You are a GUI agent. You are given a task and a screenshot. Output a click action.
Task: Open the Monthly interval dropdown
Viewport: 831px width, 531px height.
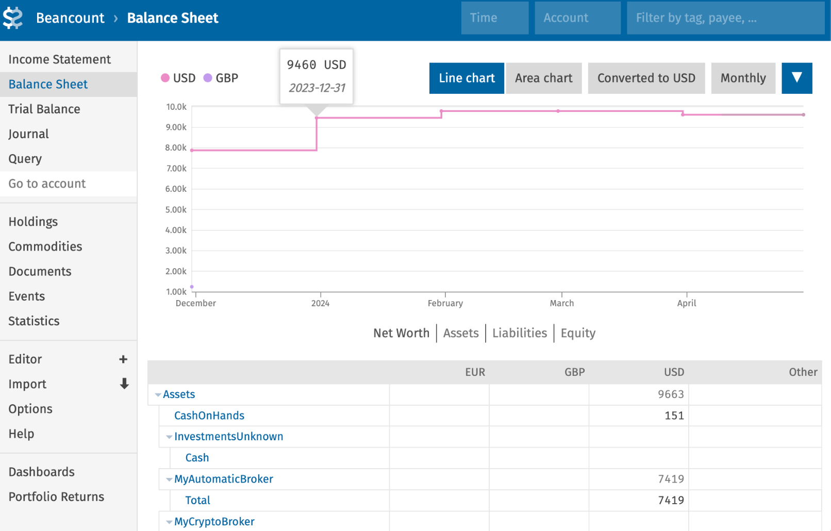tap(743, 78)
